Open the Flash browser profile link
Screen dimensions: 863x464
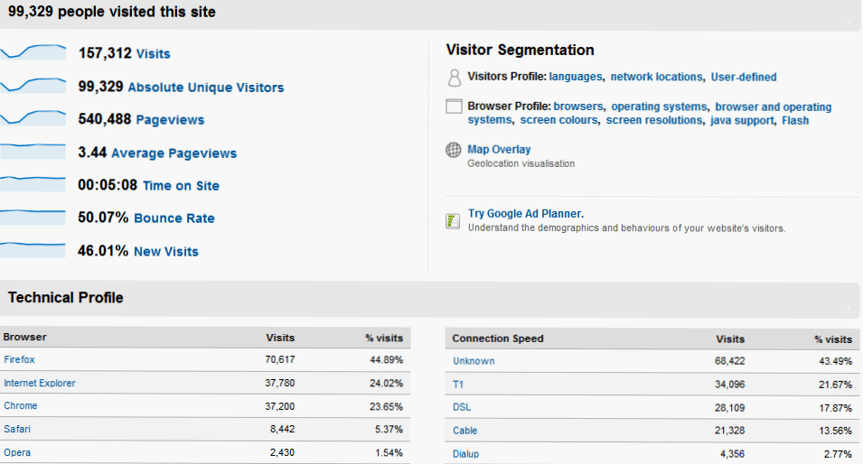pyautogui.click(x=795, y=120)
